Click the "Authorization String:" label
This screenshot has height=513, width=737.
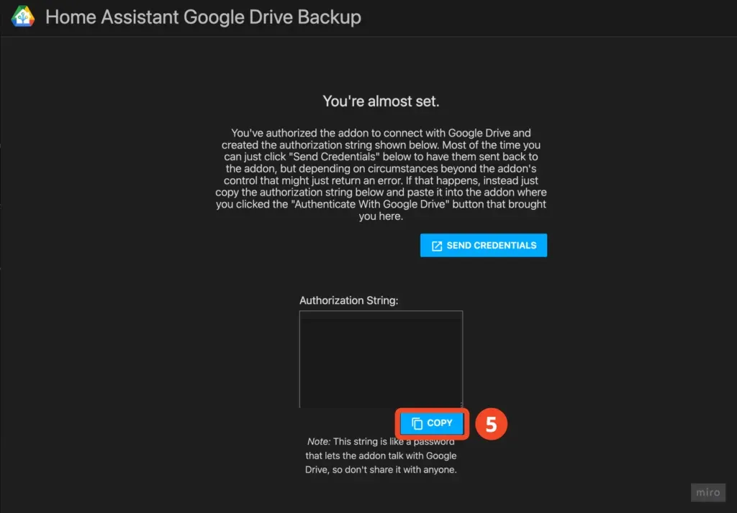348,300
